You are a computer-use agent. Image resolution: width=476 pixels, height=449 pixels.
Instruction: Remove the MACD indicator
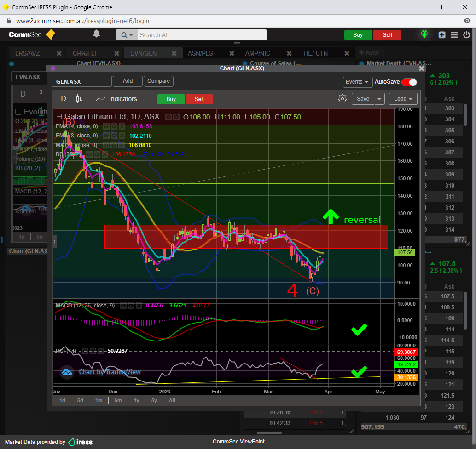[x=139, y=306]
